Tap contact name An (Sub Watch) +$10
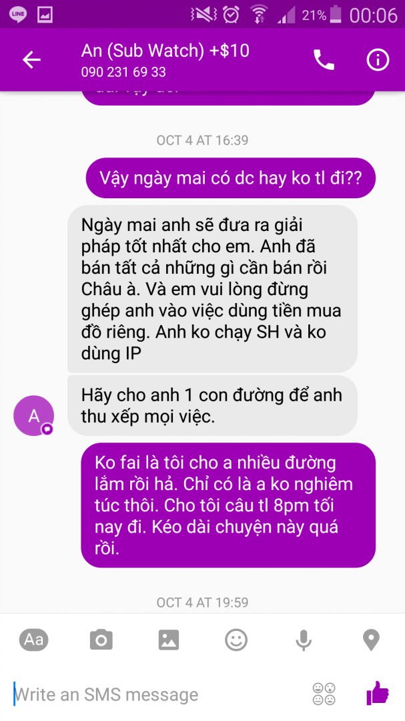Viewport: 405px width, 721px height. (x=165, y=51)
